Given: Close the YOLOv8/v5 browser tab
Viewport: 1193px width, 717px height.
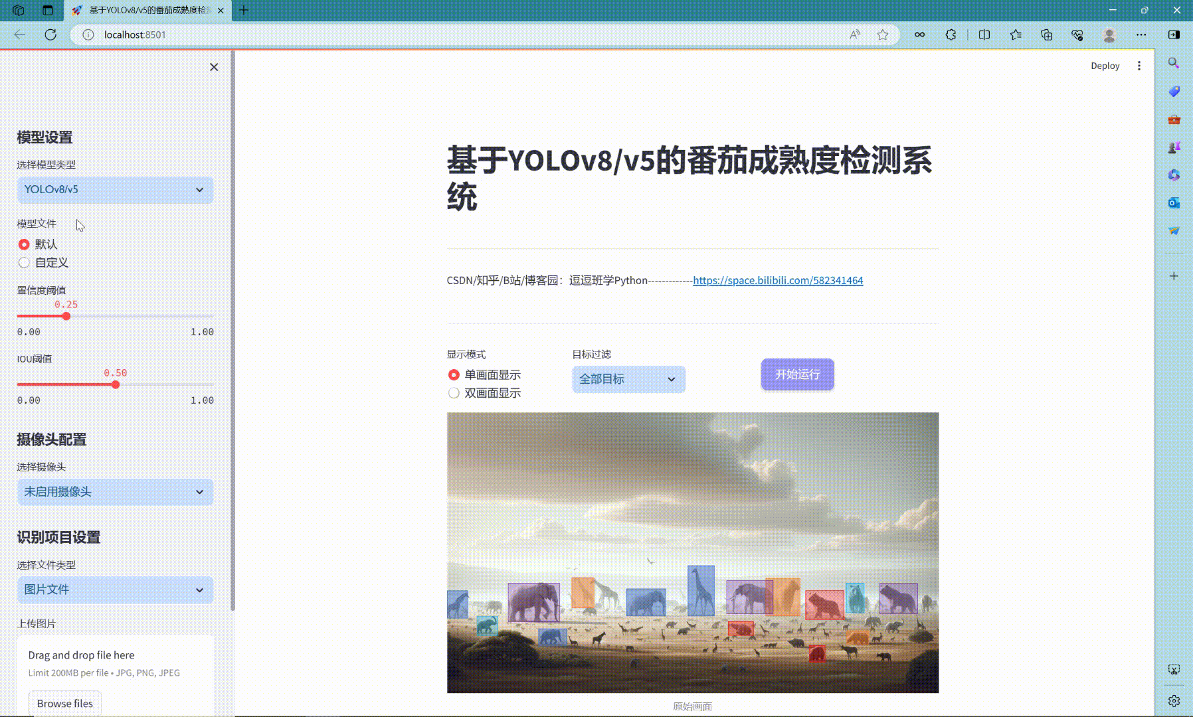Looking at the screenshot, I should pos(221,10).
